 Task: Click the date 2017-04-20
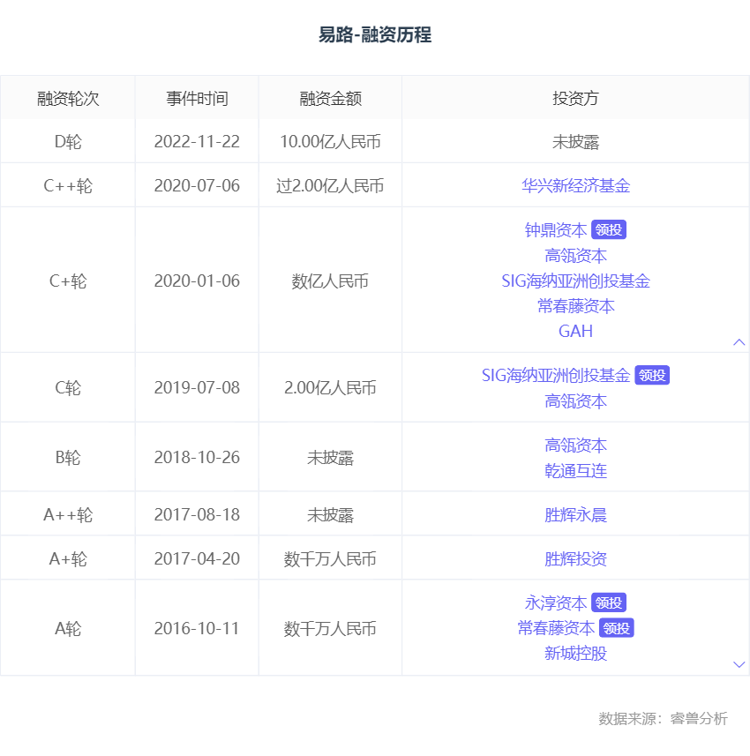[x=197, y=559]
